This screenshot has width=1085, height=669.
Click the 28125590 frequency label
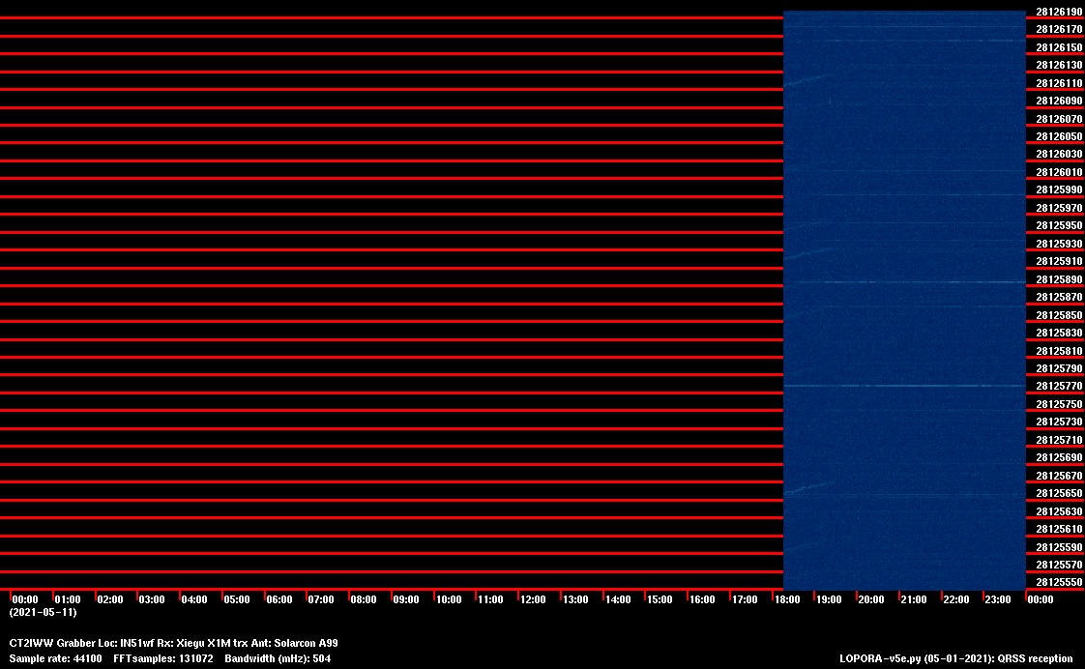(x=1059, y=547)
